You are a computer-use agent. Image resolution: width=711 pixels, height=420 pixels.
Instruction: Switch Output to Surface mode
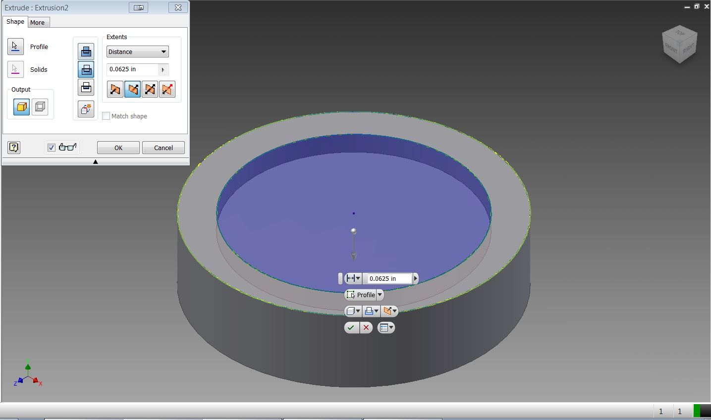click(x=40, y=106)
